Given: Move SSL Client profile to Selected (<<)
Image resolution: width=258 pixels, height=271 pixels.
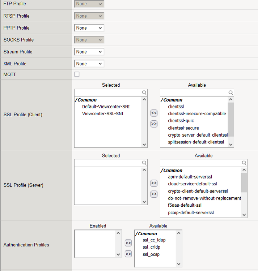Looking at the screenshot, I should click(x=154, y=113).
